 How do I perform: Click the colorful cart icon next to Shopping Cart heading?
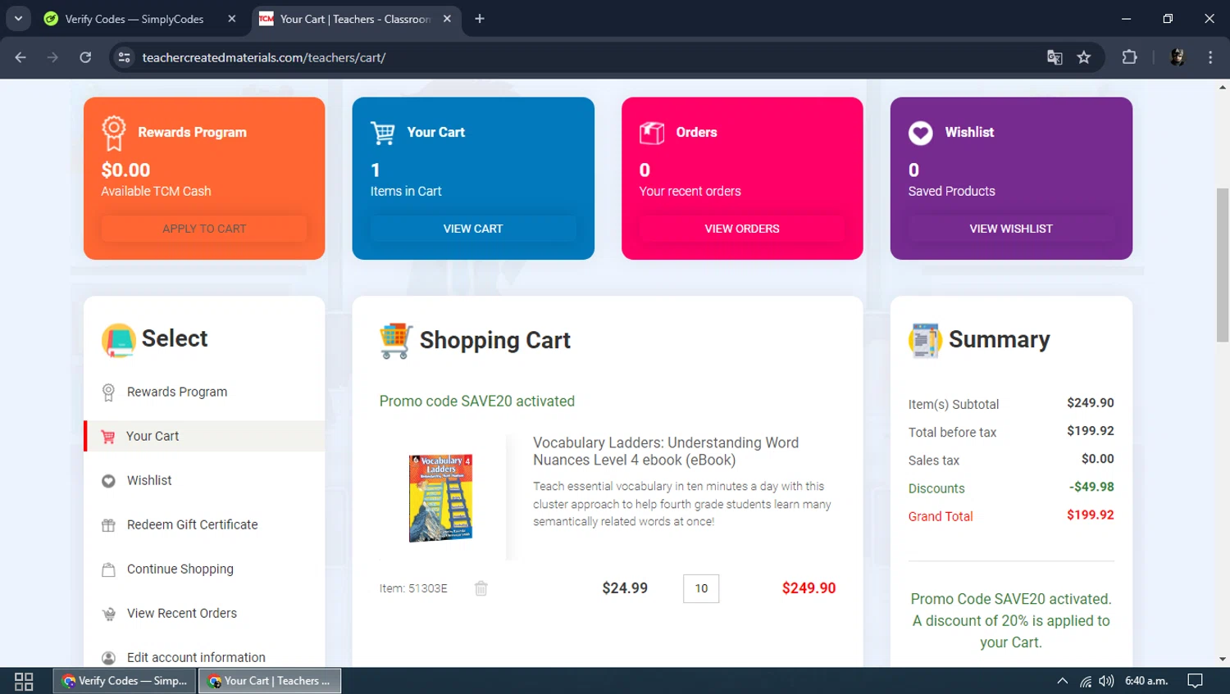pos(396,341)
